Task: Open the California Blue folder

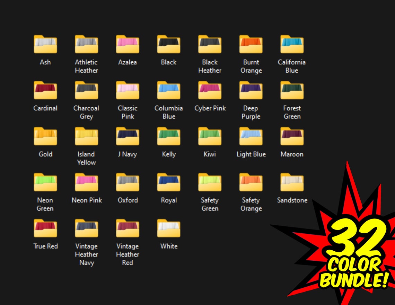Action: pyautogui.click(x=292, y=44)
